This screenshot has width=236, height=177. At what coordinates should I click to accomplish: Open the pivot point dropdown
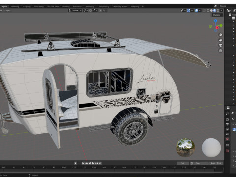[x=86, y=10]
